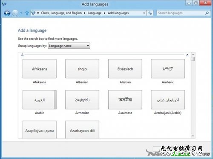Select the Азәрбајҹан дили tile
The height and width of the screenshot is (159, 213).
[40, 130]
